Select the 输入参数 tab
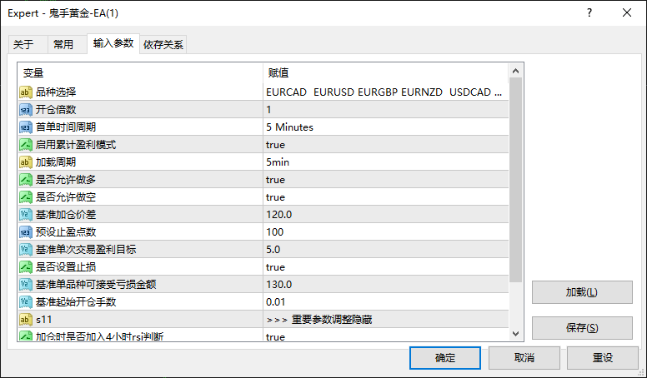647x378 pixels. [x=113, y=43]
